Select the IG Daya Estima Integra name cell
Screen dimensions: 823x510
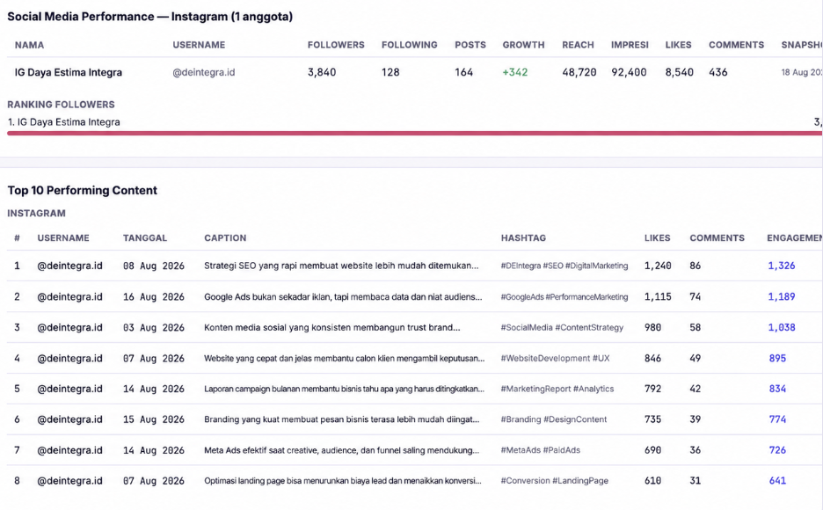pos(69,72)
